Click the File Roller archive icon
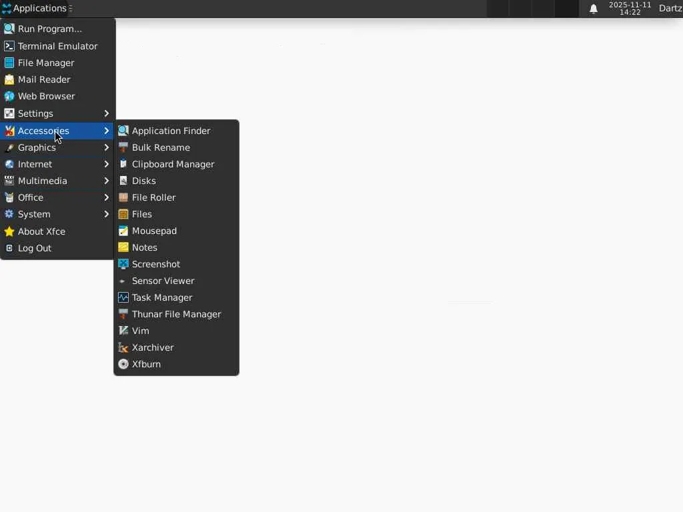 123,197
